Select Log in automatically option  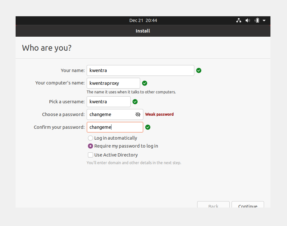tap(112, 138)
